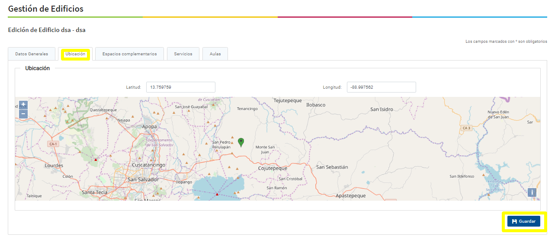Open the Espacios complementarios tab
Viewport: 558px width, 240px height.
coord(129,54)
